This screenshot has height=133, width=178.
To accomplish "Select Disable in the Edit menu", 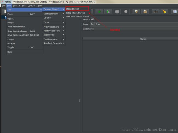I will (24, 43).
